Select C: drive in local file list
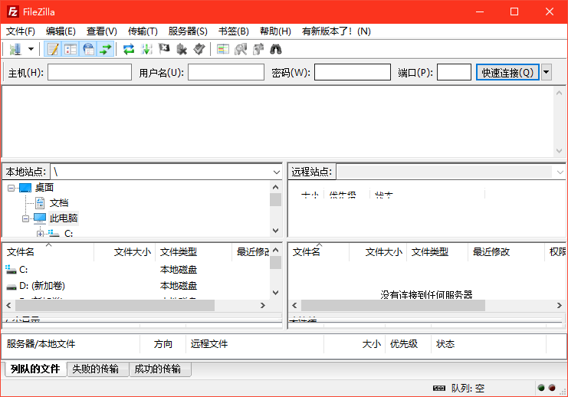The width and height of the screenshot is (568, 397). [x=23, y=270]
